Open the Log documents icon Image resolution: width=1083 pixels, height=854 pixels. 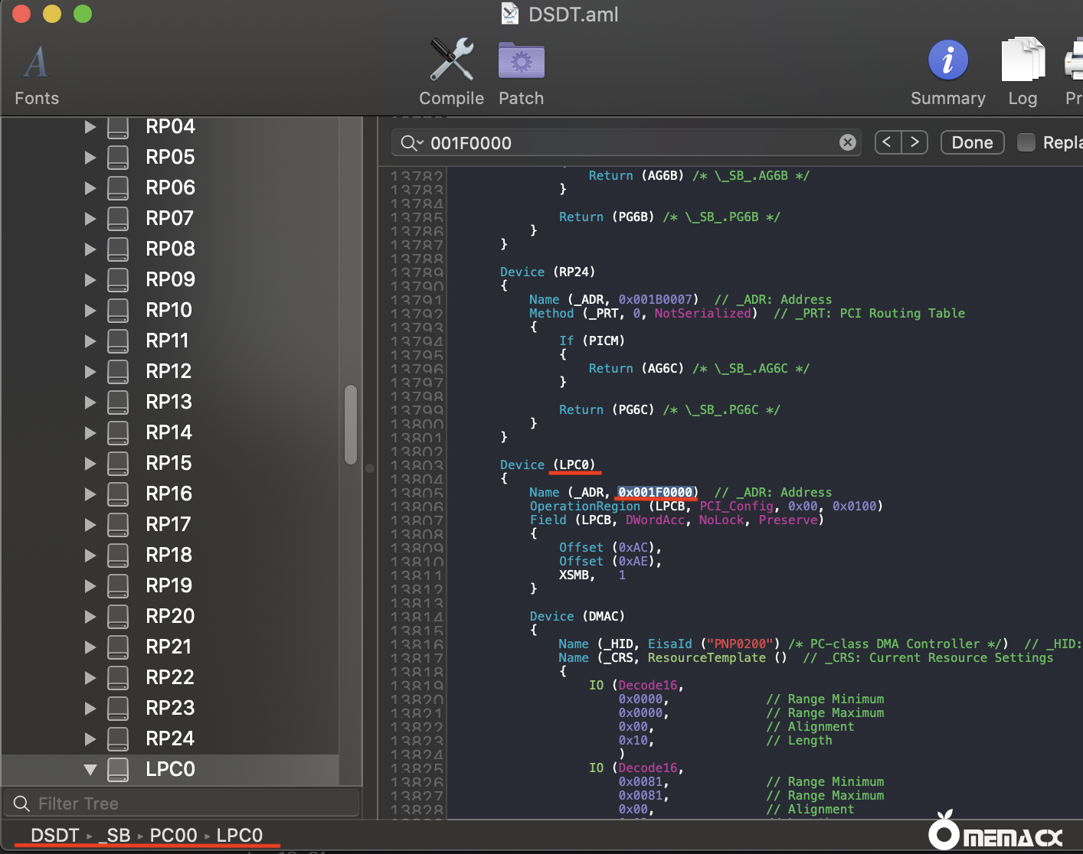click(1022, 60)
